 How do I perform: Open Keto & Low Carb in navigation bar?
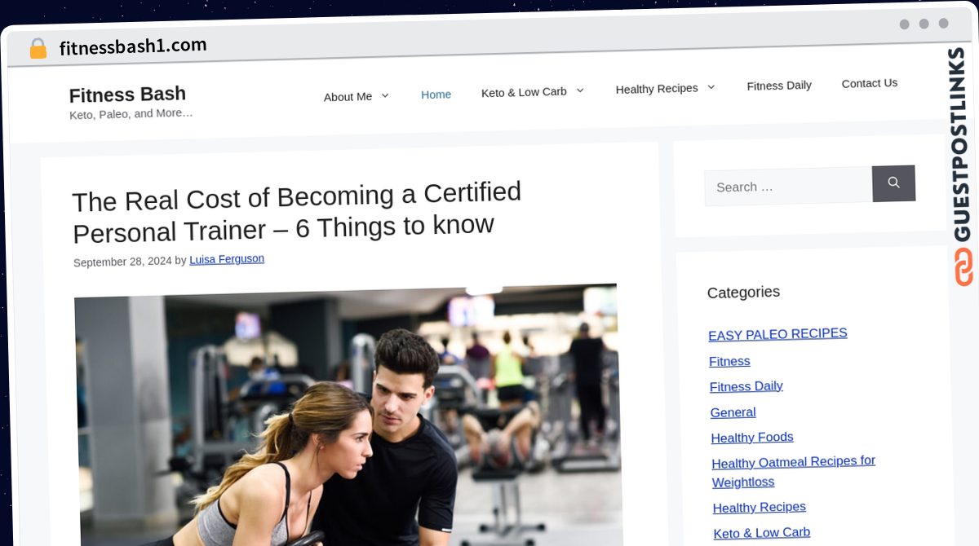click(x=524, y=92)
